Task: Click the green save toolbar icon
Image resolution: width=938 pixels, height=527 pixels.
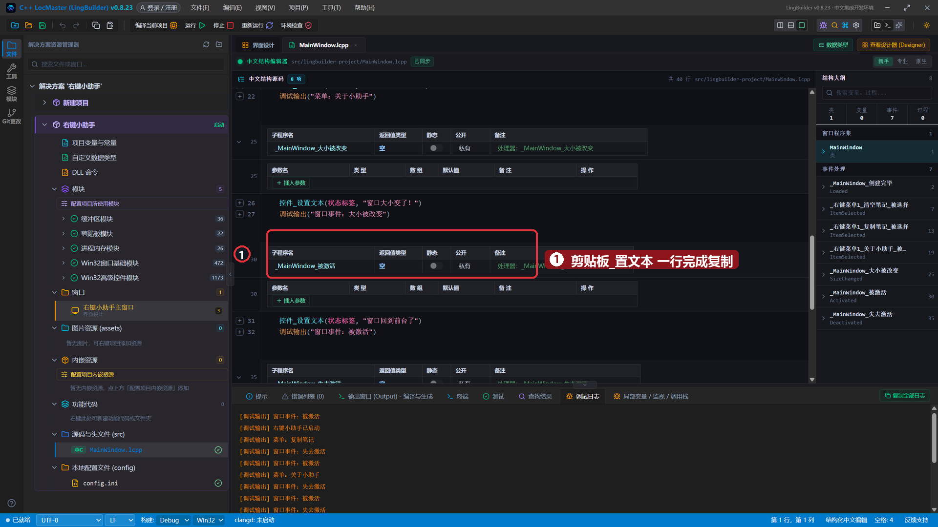Action: point(42,25)
